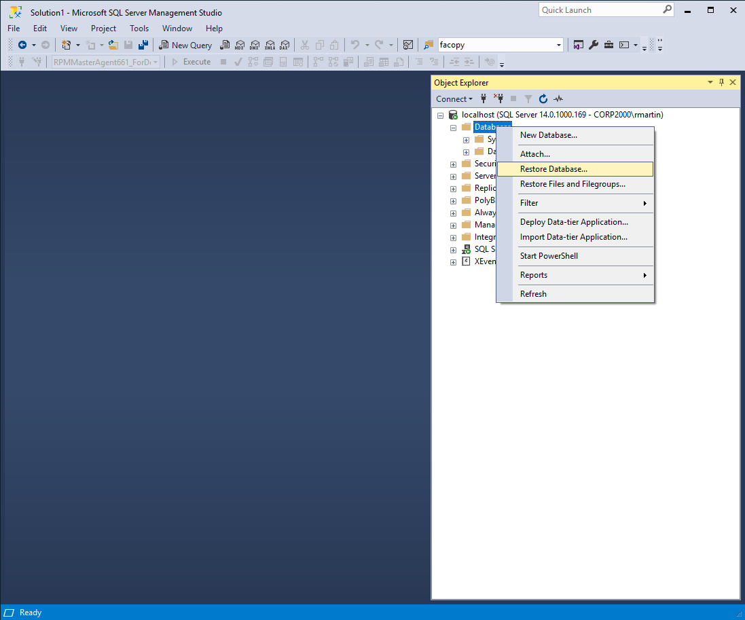Open the Connect dropdown in Object Explorer
The height and width of the screenshot is (620, 745).
coord(454,99)
